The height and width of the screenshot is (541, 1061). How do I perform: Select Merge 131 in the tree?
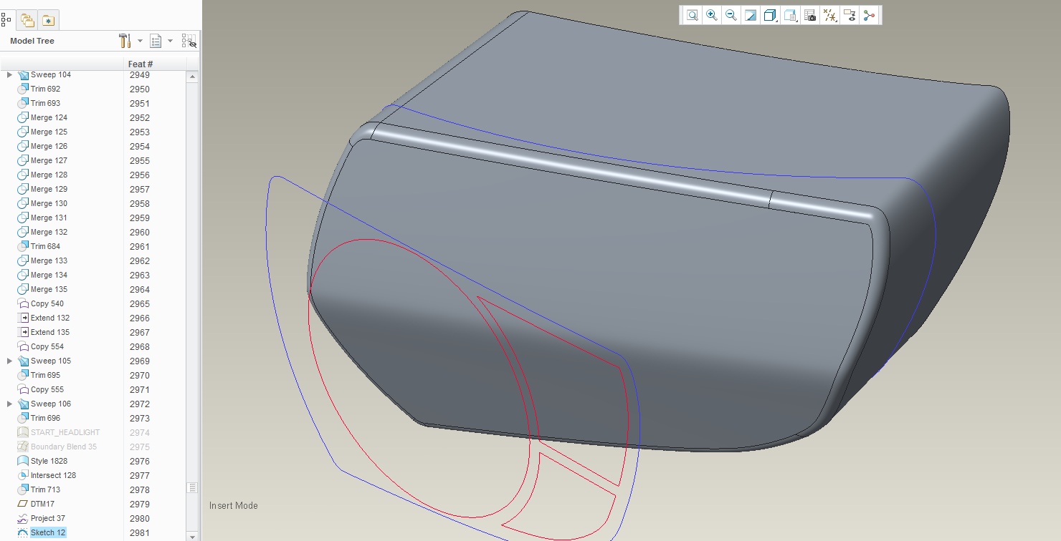49,218
